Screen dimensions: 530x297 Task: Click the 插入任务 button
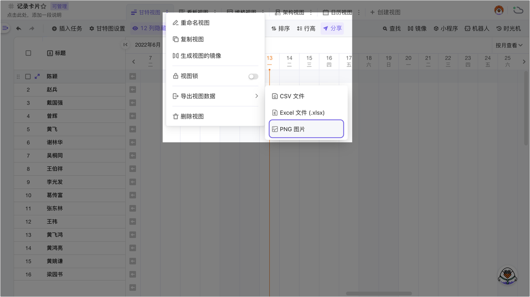click(67, 29)
